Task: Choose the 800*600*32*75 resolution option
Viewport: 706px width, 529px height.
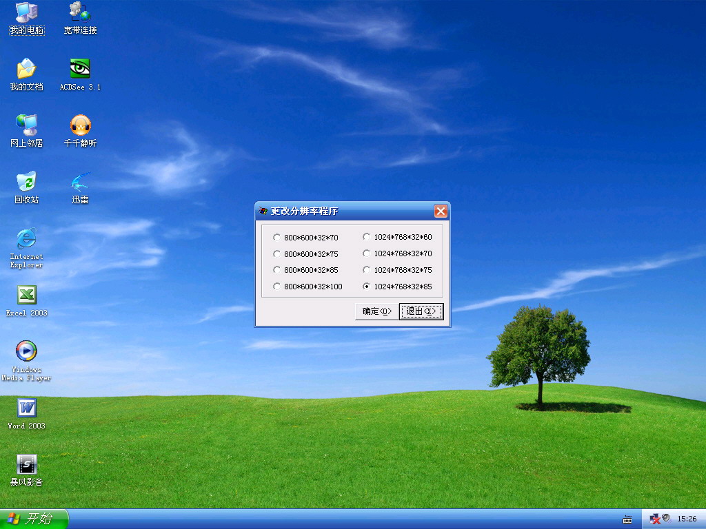Action: pos(305,254)
